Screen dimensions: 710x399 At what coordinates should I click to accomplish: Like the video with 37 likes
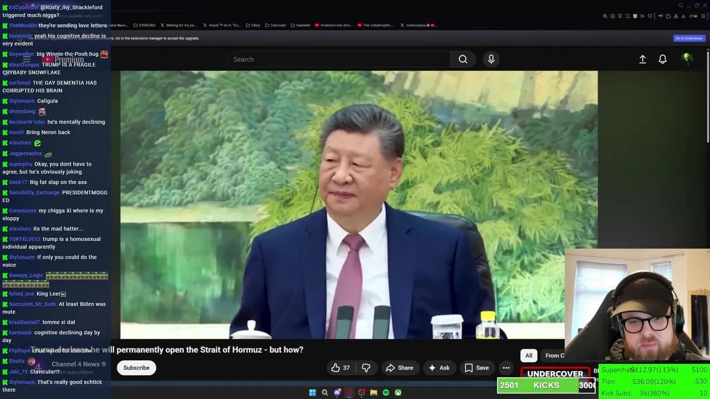(340, 368)
